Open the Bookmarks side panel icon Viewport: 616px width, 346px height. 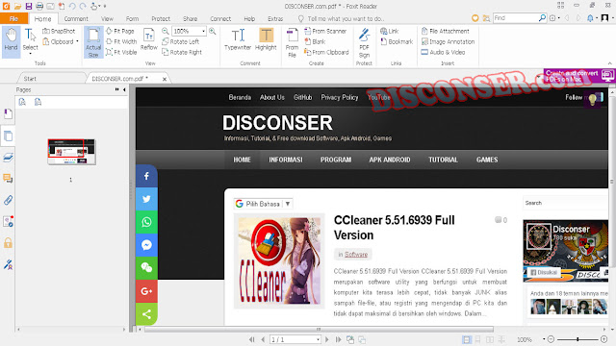pyautogui.click(x=8, y=114)
